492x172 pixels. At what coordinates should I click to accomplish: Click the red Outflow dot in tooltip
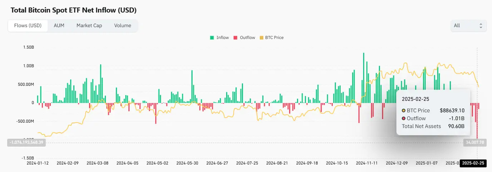point(404,118)
